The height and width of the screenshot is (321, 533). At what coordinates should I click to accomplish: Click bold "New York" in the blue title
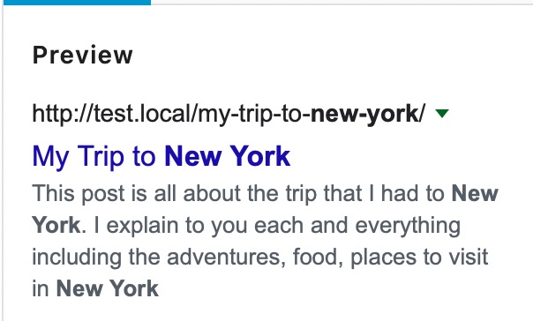pyautogui.click(x=228, y=156)
